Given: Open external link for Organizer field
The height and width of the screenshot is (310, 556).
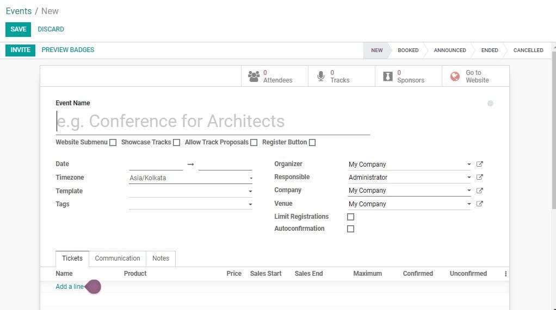Looking at the screenshot, I should click(479, 164).
